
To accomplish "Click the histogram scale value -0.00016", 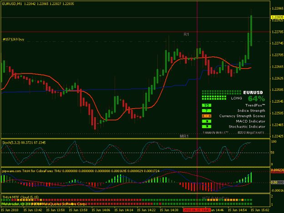I will pos(277,191).
